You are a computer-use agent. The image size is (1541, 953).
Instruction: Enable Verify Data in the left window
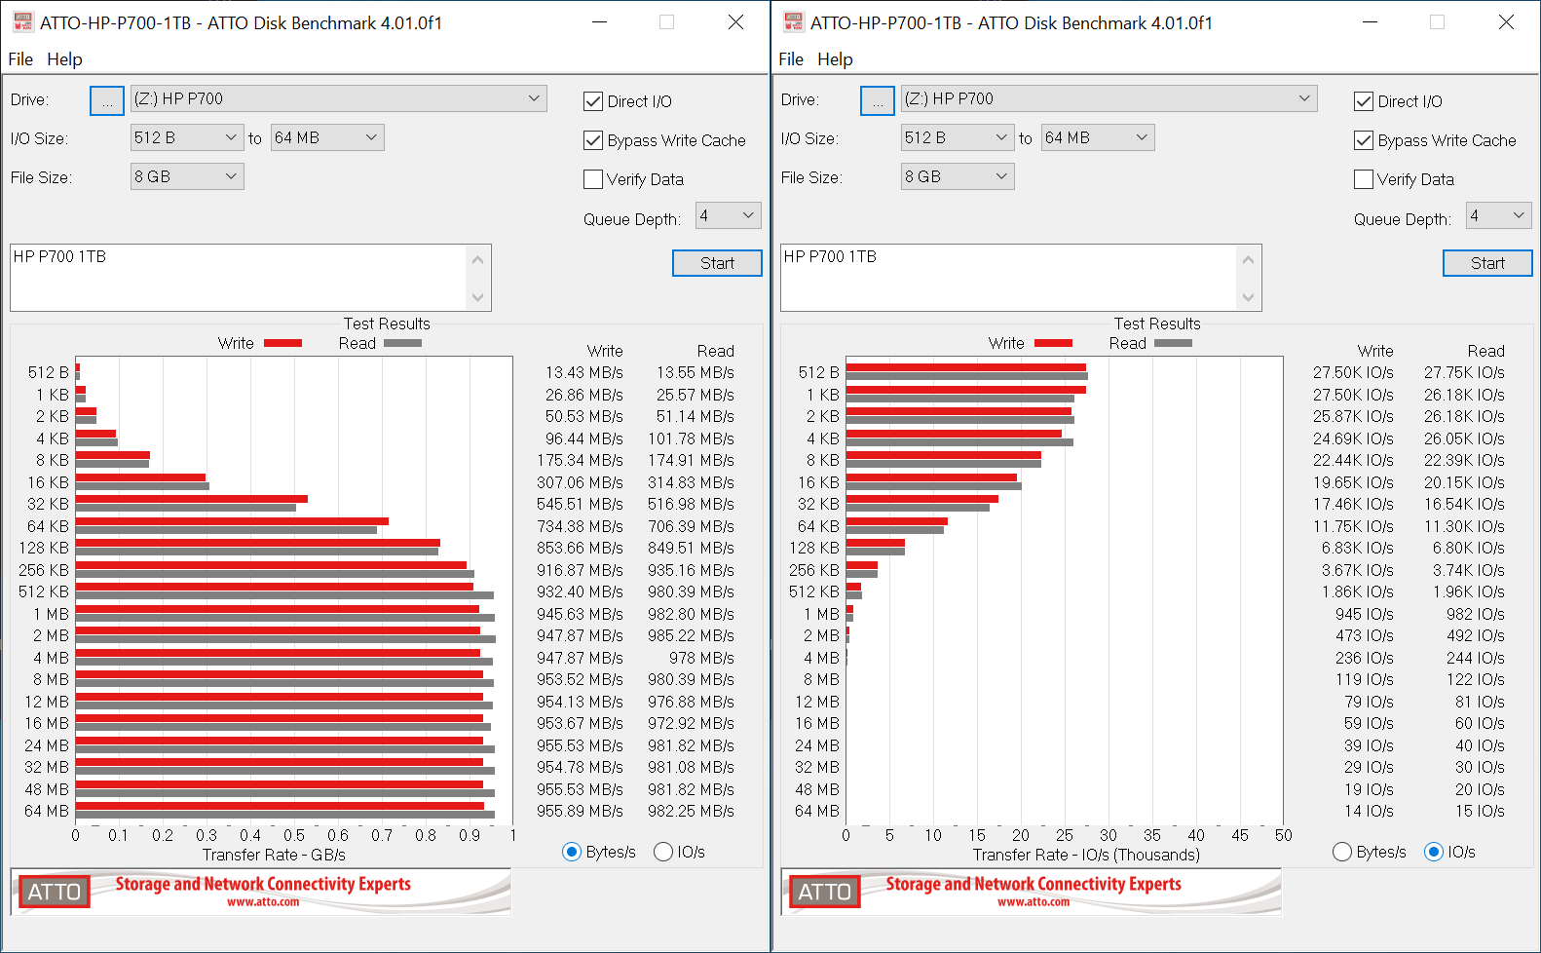(x=593, y=179)
